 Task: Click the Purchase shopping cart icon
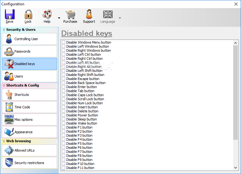(x=70, y=15)
